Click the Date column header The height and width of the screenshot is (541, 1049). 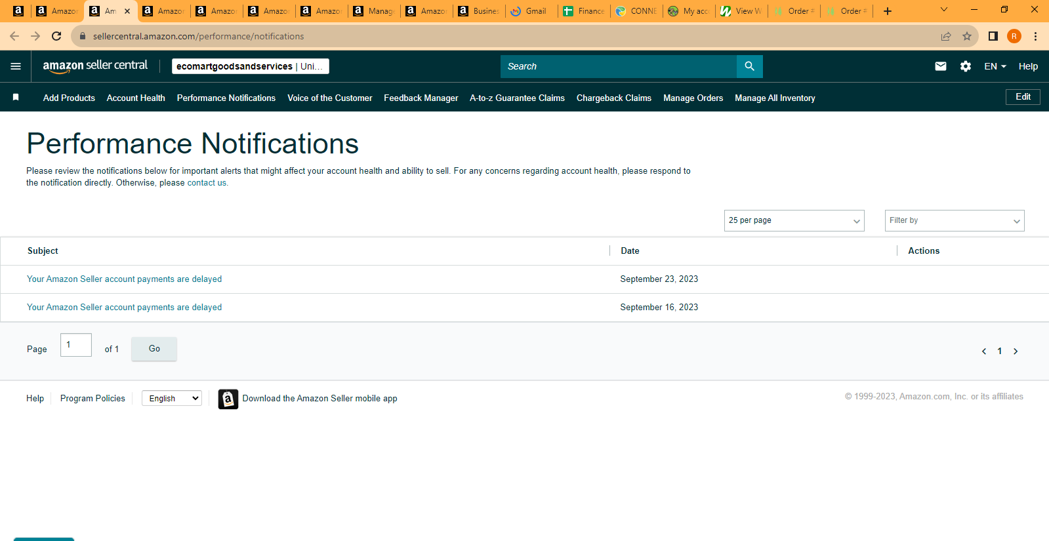click(630, 251)
